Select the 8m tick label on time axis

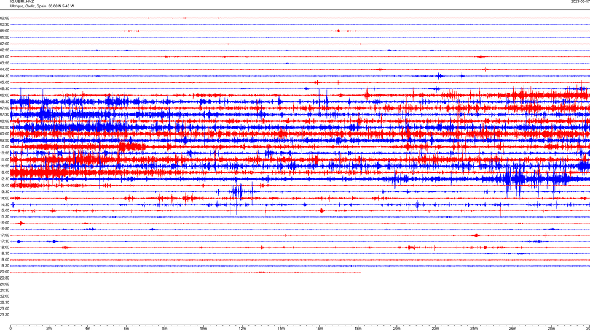tap(165, 329)
